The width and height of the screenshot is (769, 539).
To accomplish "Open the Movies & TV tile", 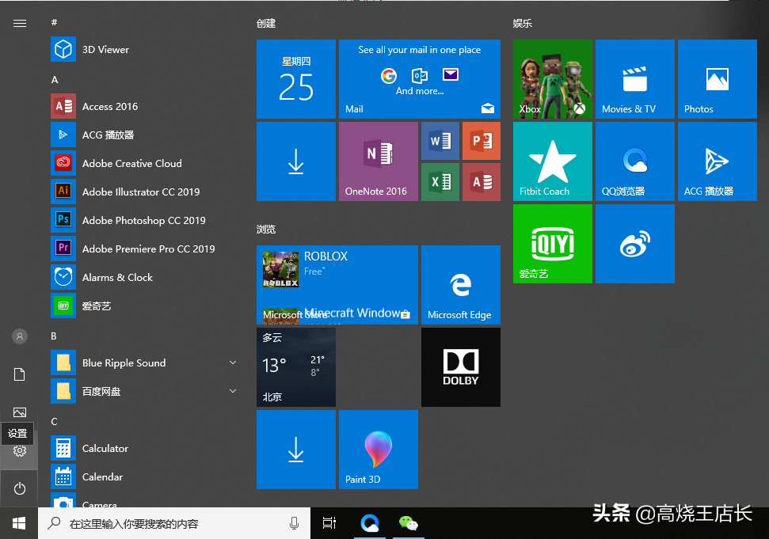I will [x=635, y=79].
